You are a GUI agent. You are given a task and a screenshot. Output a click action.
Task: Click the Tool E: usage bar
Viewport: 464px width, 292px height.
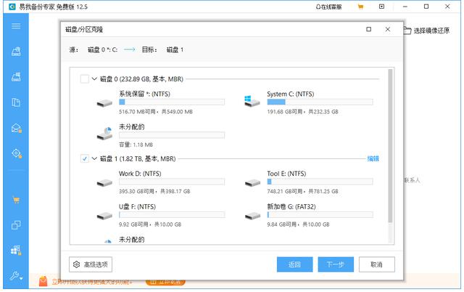tap(320, 182)
